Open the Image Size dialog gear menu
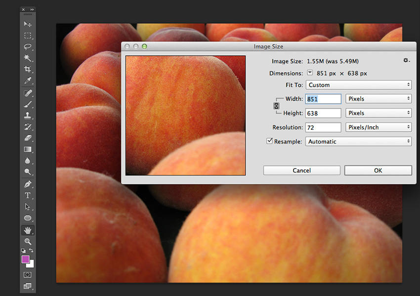 [405, 60]
